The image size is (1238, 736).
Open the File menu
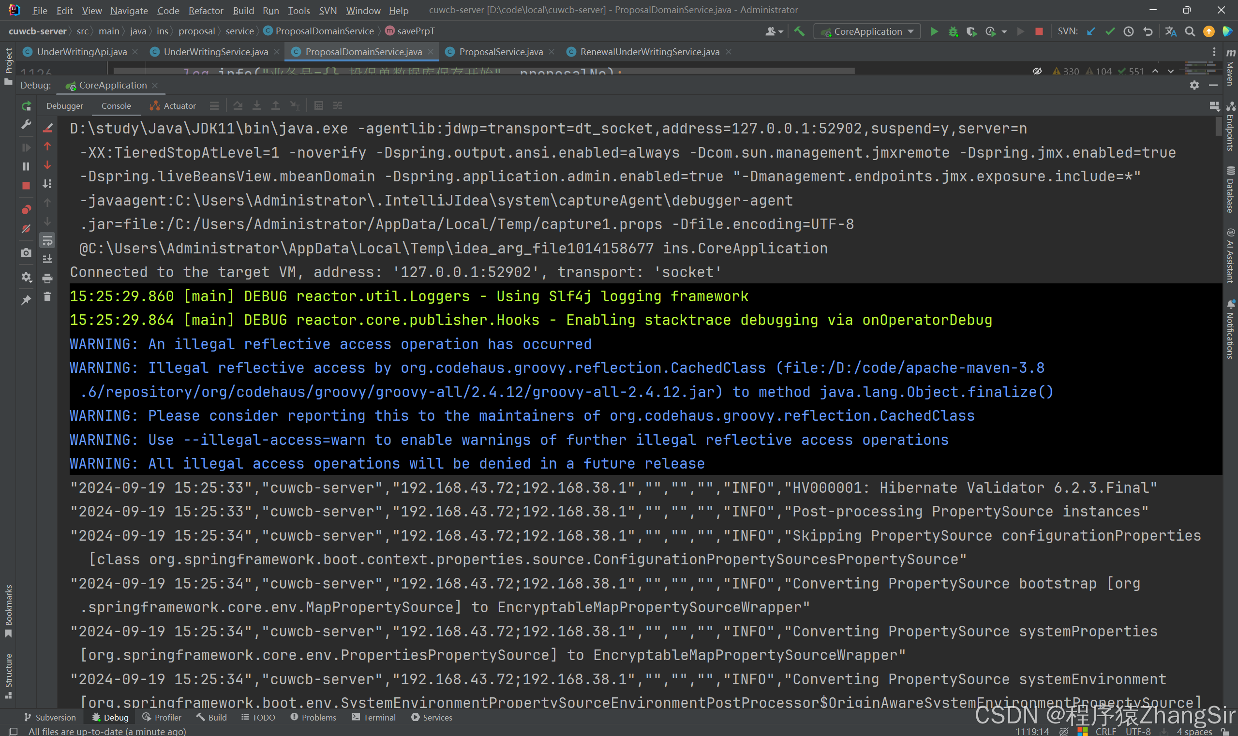(40, 11)
